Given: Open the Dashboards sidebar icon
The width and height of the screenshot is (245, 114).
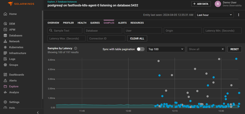Looking at the screenshot, I should point(5,75).
